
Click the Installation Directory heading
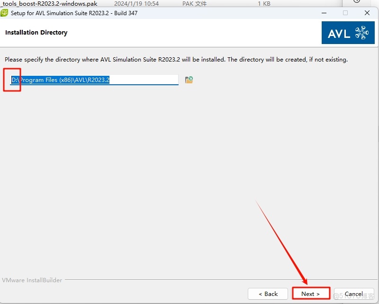[36, 32]
